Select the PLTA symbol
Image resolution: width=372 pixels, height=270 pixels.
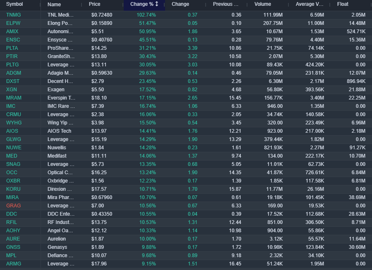[12, 48]
